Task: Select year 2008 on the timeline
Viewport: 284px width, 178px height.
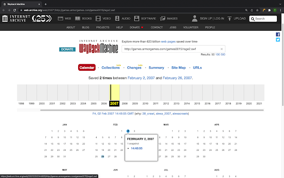Action: 125,104
